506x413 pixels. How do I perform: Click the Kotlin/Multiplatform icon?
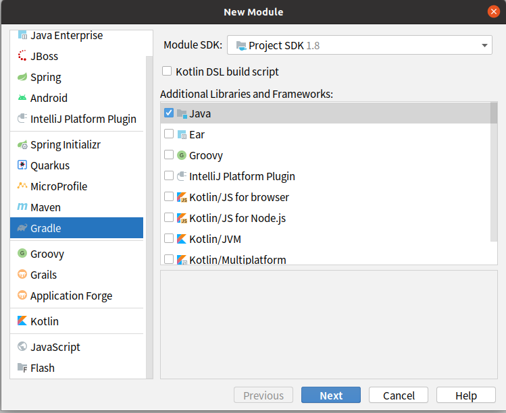(x=182, y=260)
